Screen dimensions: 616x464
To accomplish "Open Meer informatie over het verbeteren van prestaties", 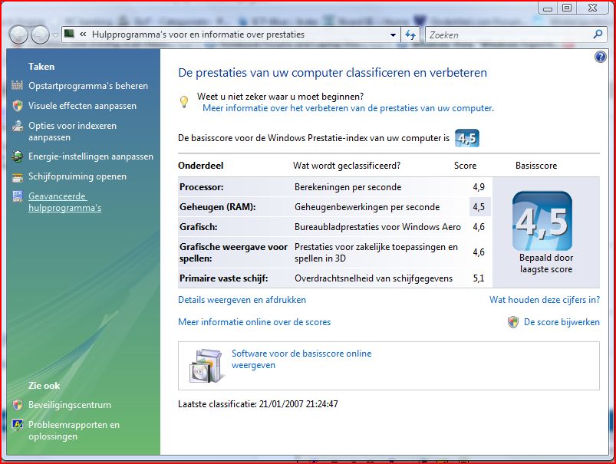I will click(x=348, y=108).
